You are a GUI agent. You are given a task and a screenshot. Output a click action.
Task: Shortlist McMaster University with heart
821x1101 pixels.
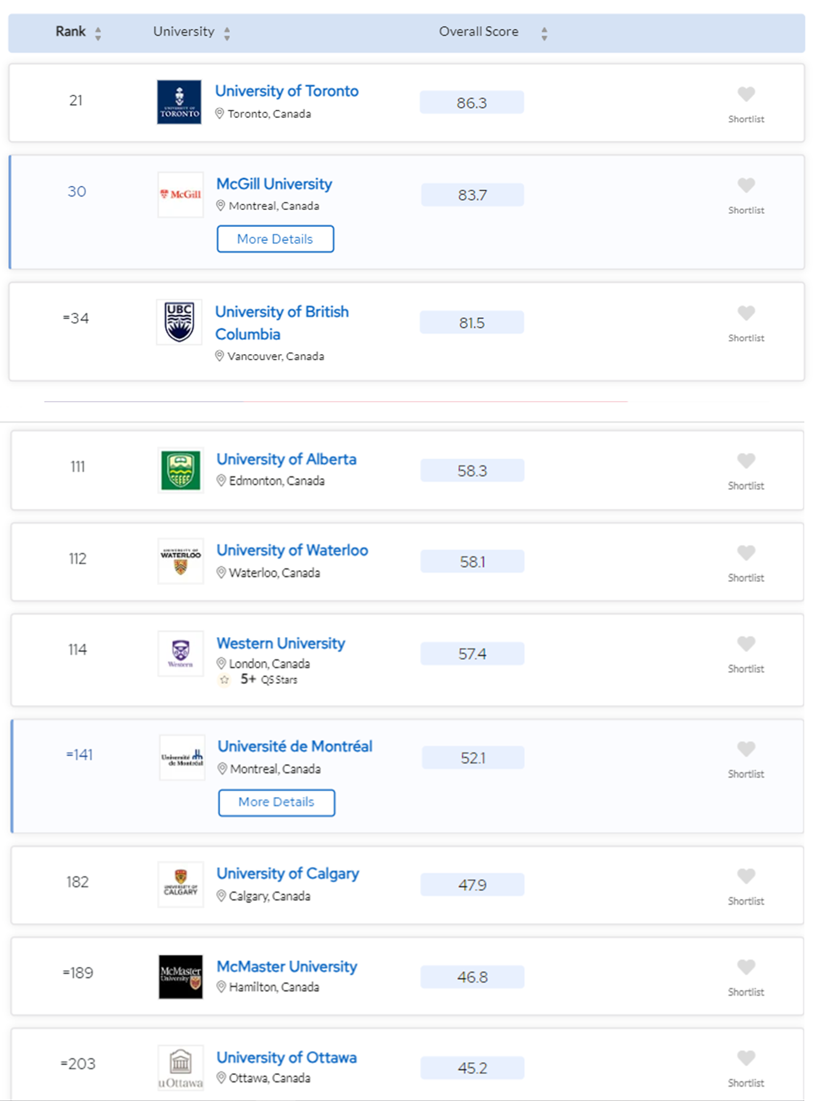pyautogui.click(x=746, y=967)
